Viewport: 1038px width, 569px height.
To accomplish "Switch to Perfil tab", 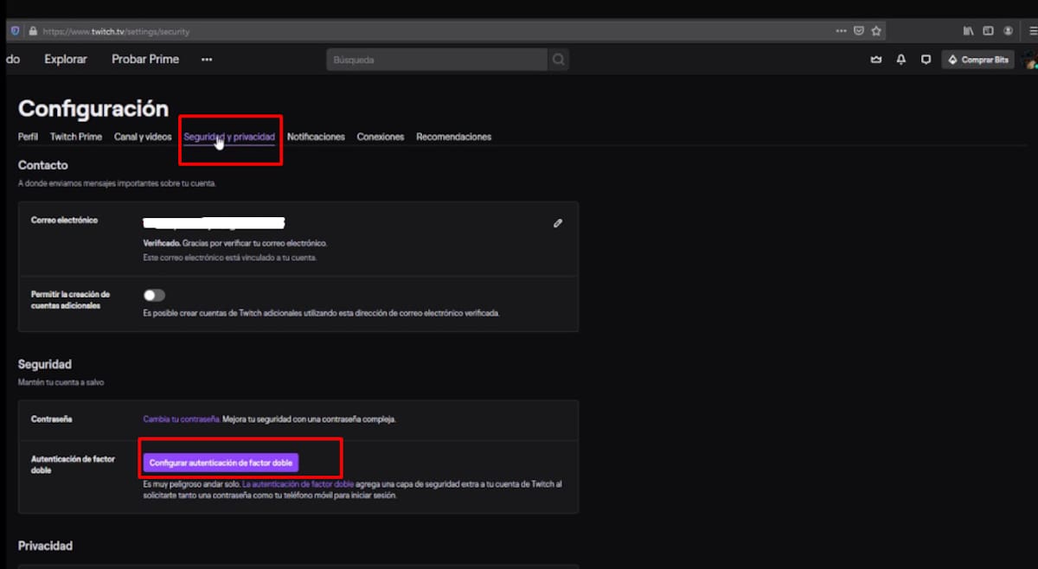I will [x=28, y=137].
